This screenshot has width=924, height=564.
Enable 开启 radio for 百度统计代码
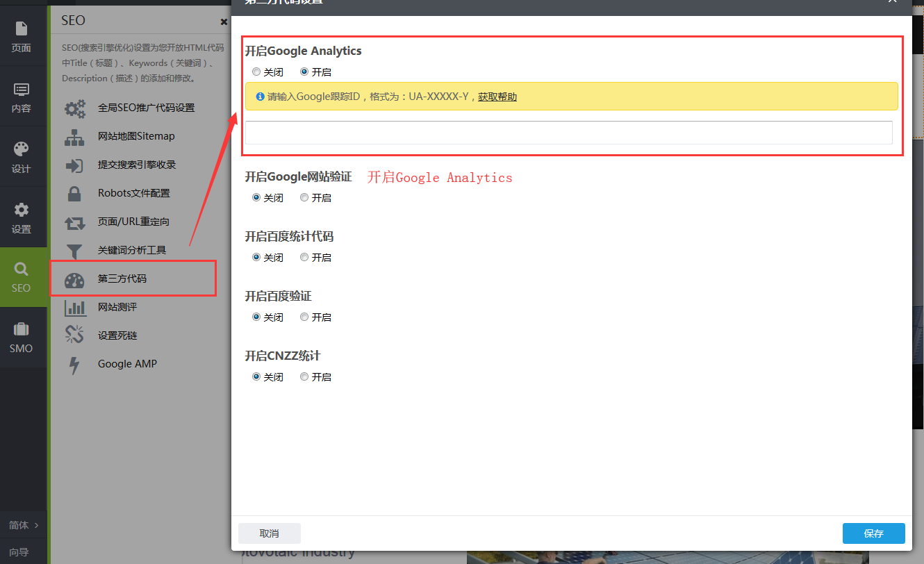304,258
